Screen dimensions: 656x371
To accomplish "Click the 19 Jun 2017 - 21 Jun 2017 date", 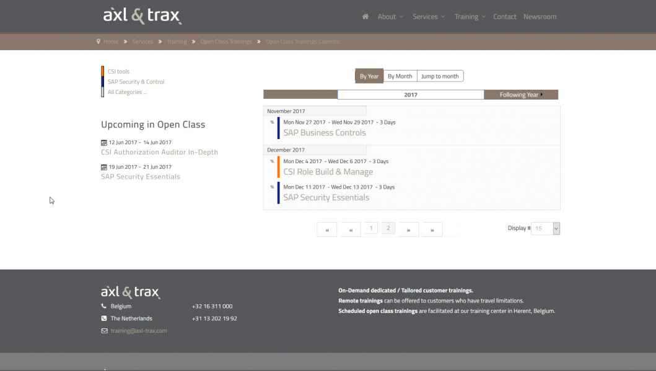I will tap(140, 167).
